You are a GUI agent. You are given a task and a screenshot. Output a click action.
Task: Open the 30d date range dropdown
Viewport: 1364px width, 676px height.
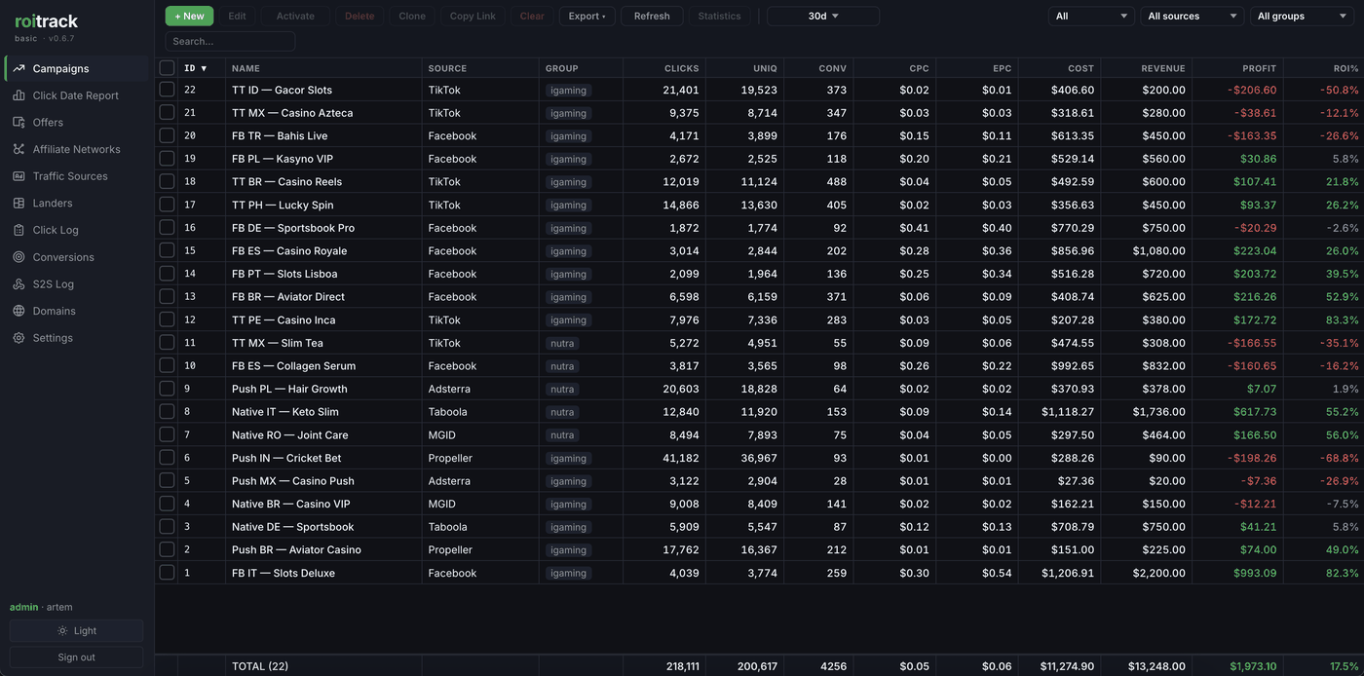823,16
